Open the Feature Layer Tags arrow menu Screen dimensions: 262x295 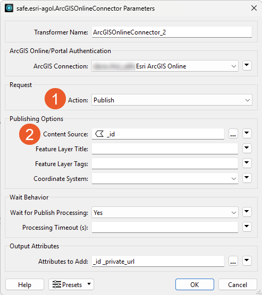coord(247,163)
